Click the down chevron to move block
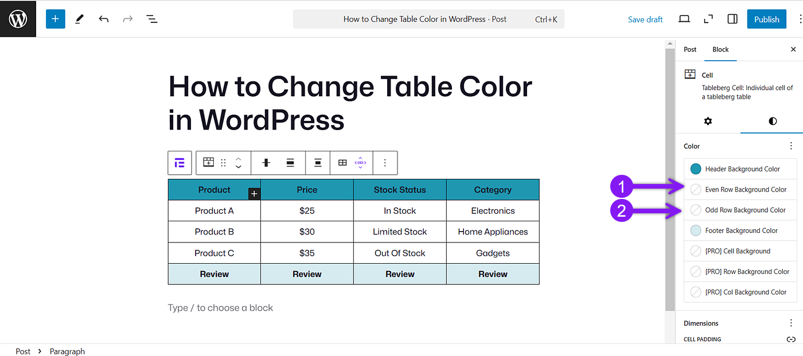This screenshot has height=356, width=803. (238, 167)
